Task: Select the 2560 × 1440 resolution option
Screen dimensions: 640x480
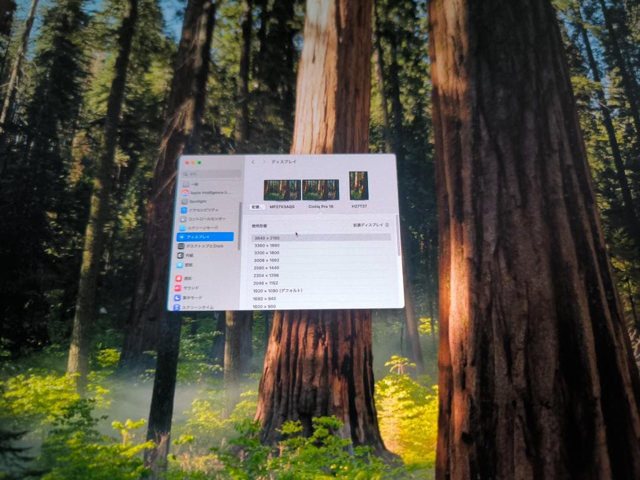Action: pyautogui.click(x=266, y=268)
